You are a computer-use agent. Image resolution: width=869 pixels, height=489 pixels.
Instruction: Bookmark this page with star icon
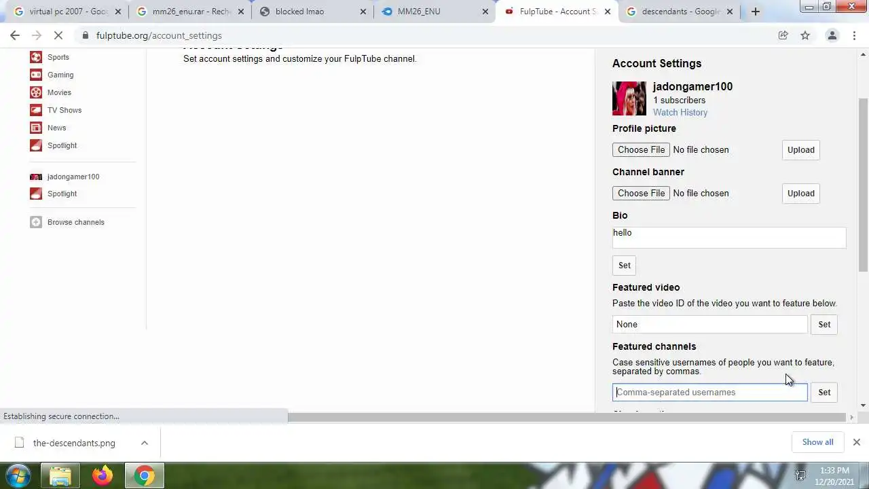[x=805, y=35]
